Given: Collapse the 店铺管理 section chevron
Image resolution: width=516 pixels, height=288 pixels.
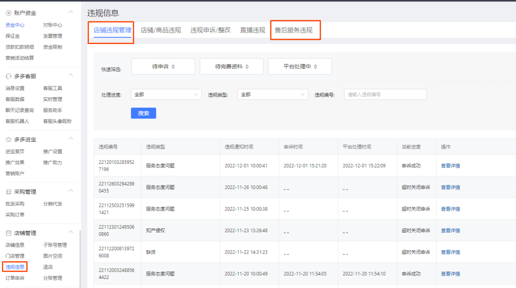Looking at the screenshot, I should point(71,232).
